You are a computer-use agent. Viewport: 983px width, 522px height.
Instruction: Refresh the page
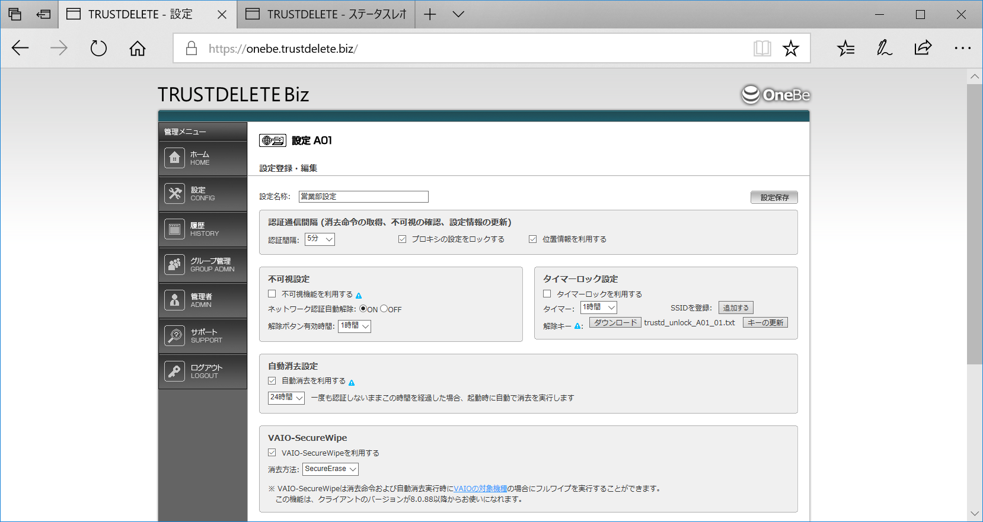98,48
